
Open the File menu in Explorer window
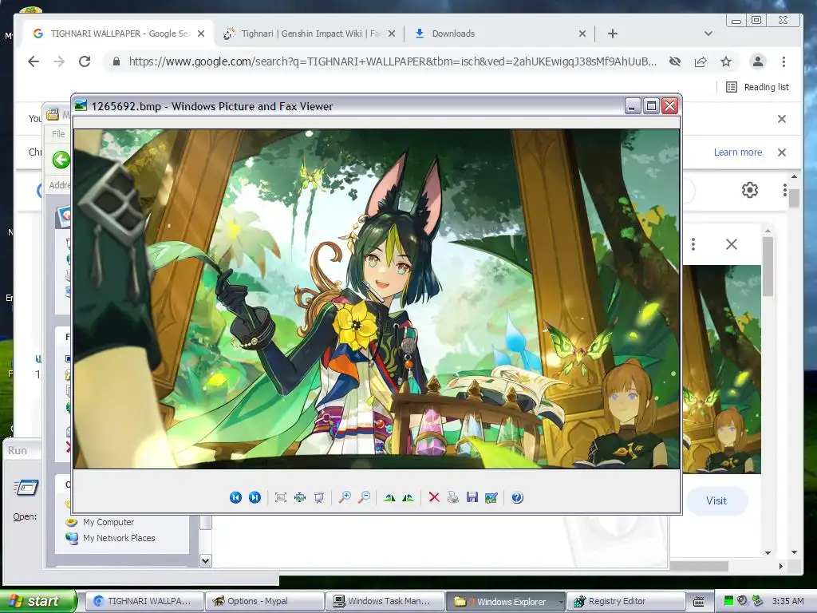coord(58,134)
